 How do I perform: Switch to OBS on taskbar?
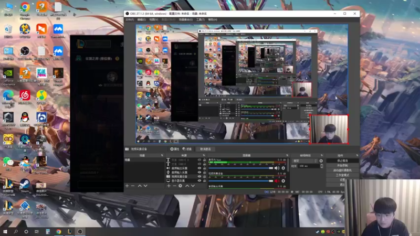(80, 231)
